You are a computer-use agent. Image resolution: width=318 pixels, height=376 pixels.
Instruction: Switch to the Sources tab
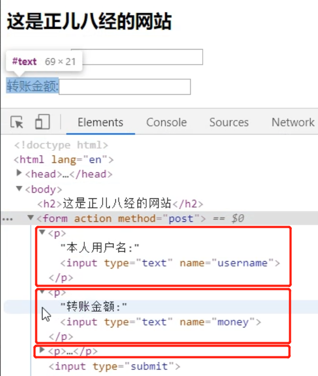click(x=229, y=122)
